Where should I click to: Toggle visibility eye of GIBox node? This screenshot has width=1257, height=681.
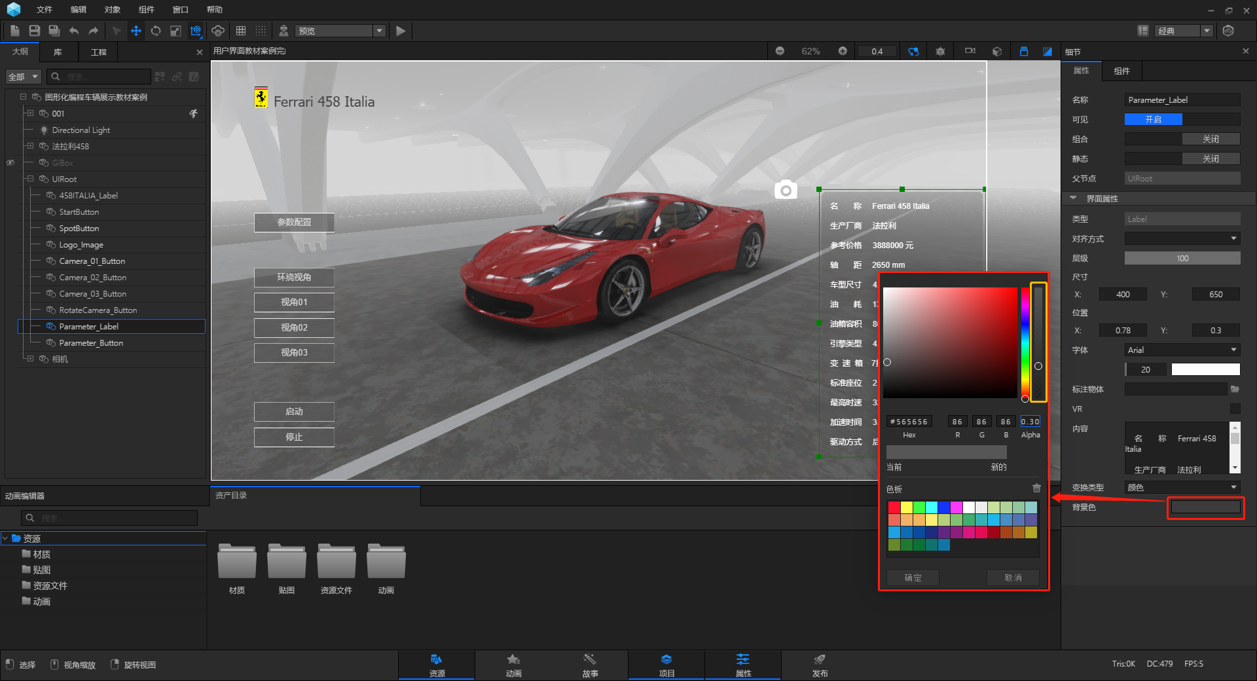[x=10, y=162]
